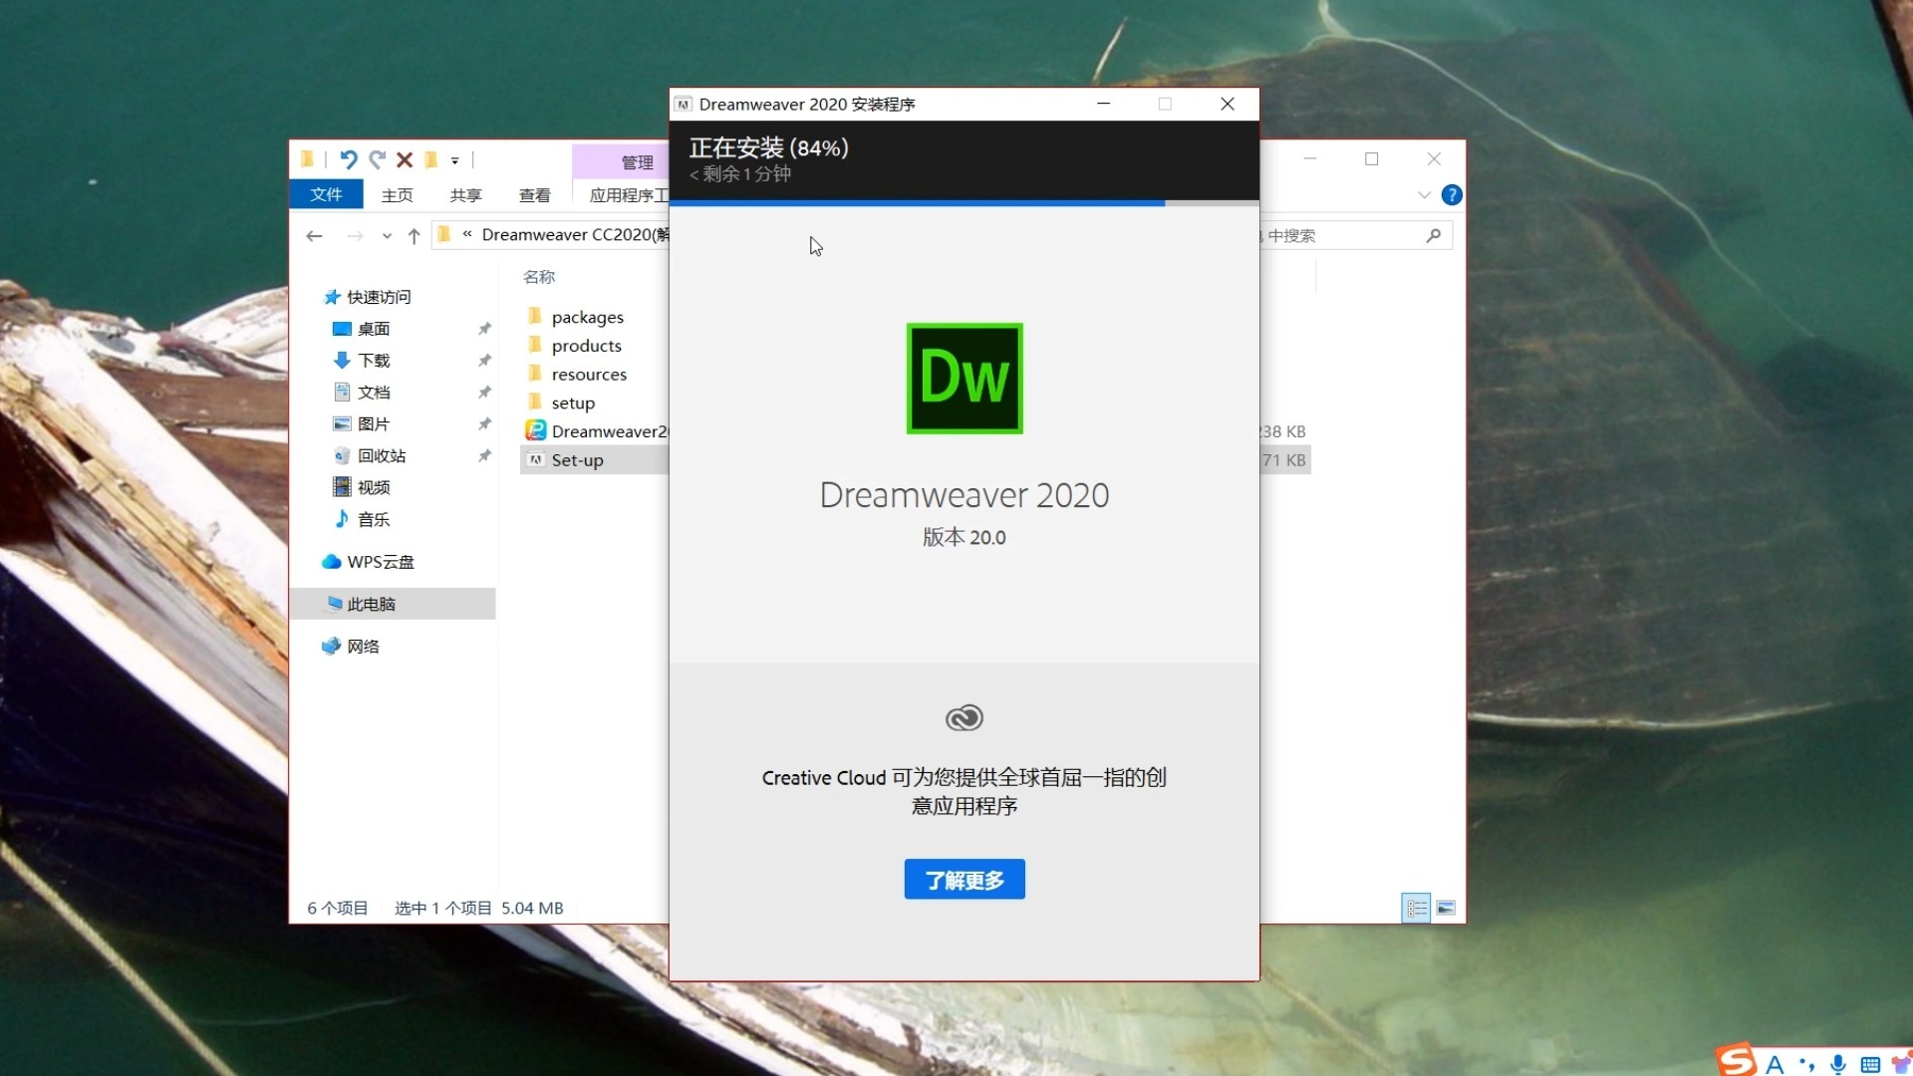Open the 文件 menu in Explorer

(x=326, y=194)
